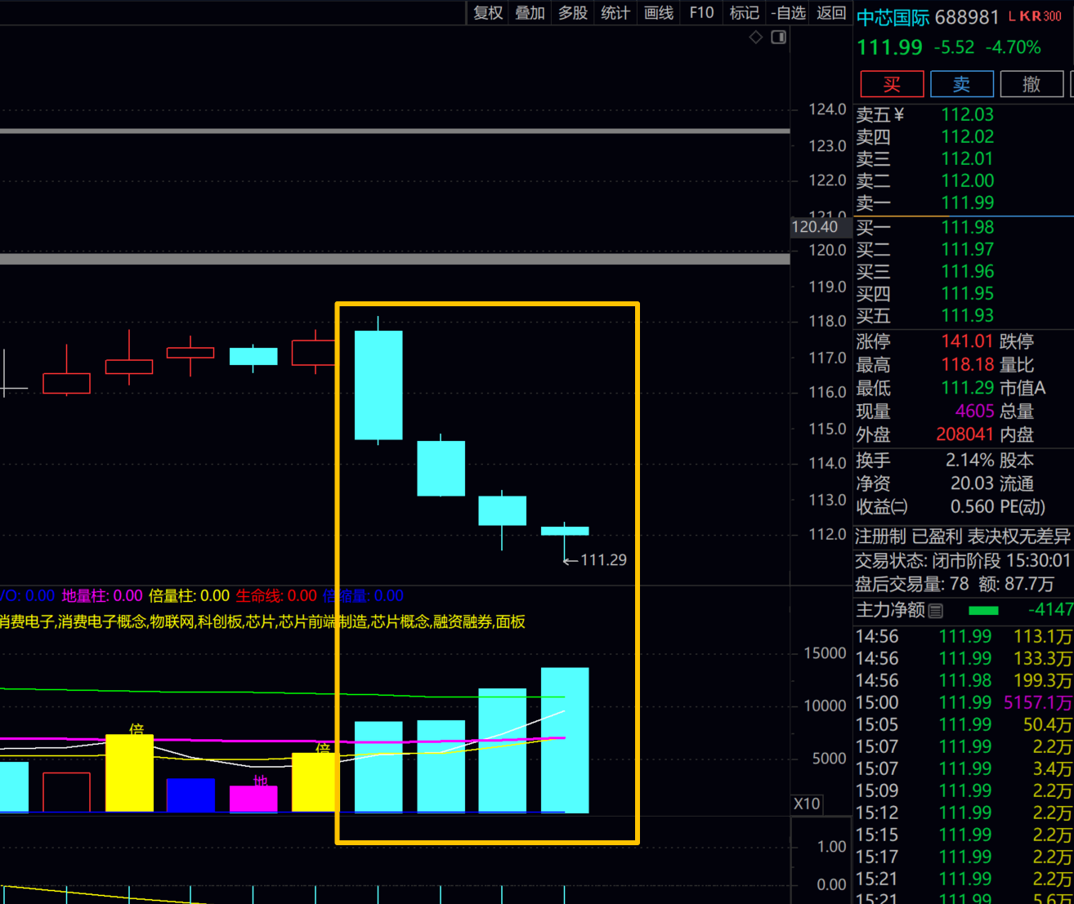
Task: Toggle the side panel layout icon
Action: pyautogui.click(x=779, y=38)
